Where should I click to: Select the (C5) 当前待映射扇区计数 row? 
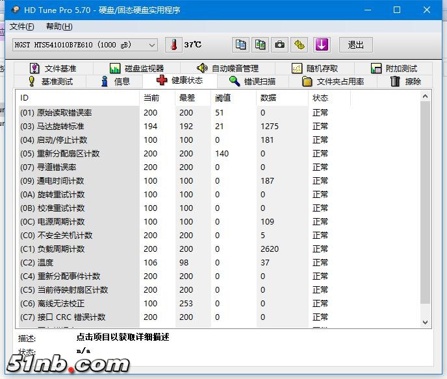click(185, 290)
